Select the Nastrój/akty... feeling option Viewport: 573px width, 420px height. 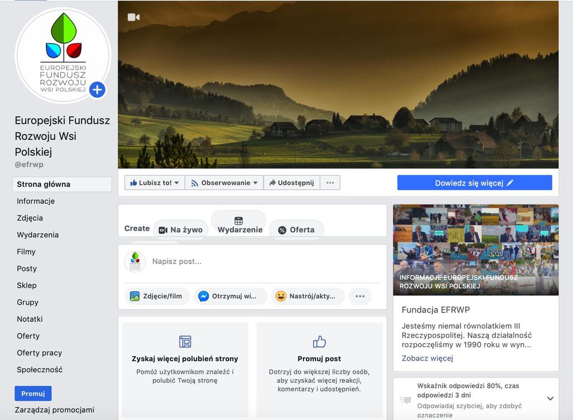pyautogui.click(x=308, y=296)
